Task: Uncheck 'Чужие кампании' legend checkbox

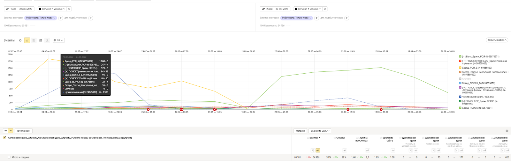Action: (460, 97)
